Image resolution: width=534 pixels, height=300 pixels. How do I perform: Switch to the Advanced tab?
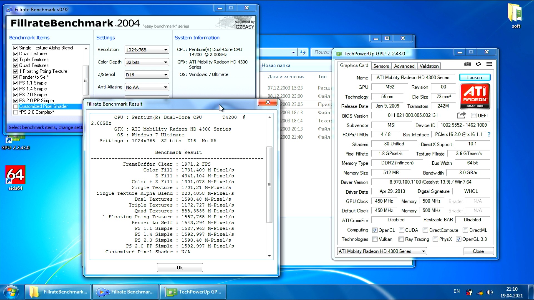404,66
